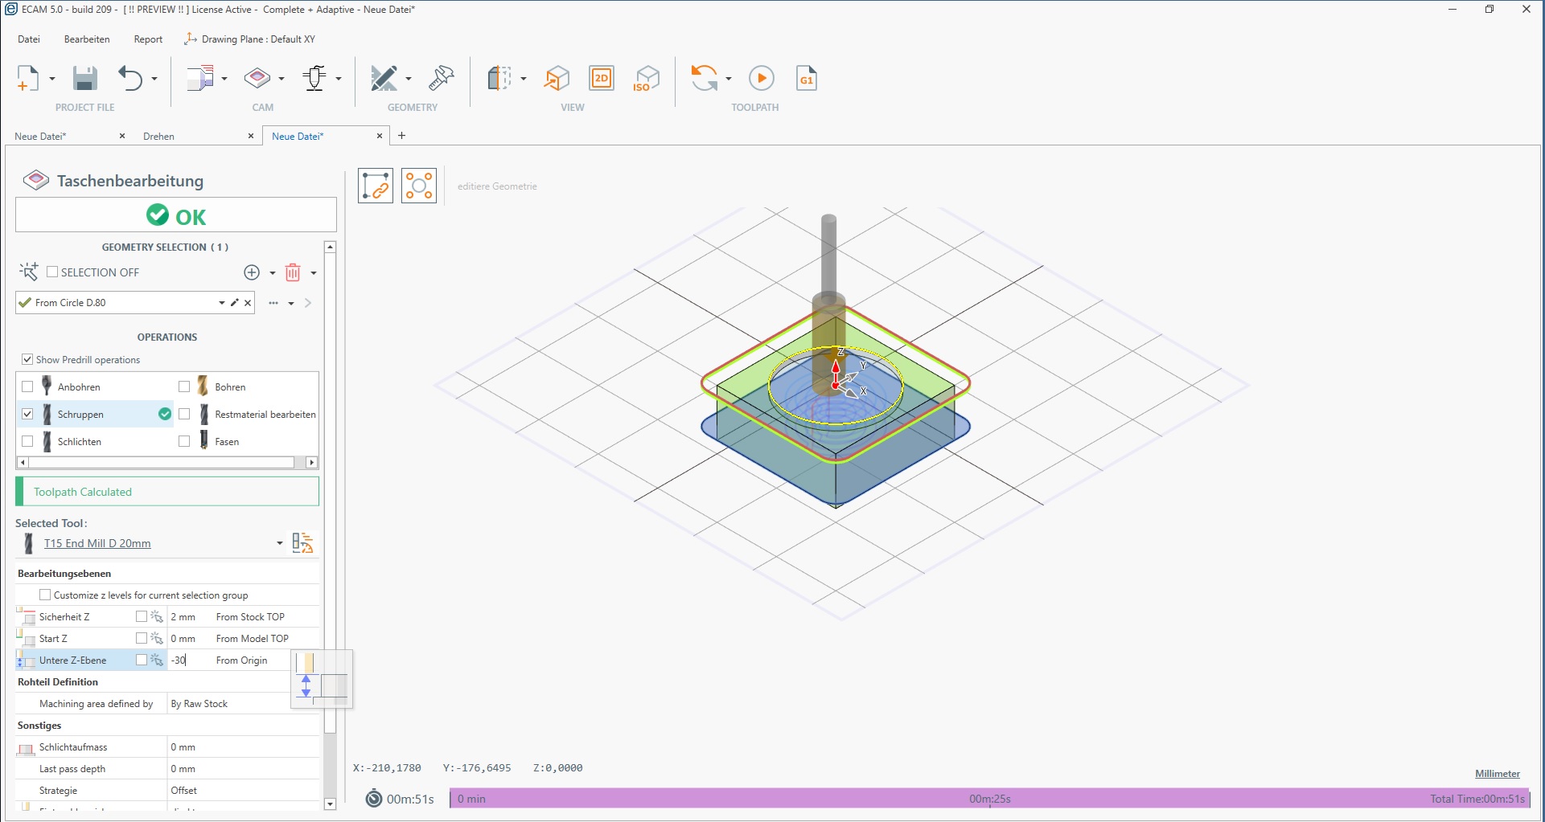Open the tool library icon beside selected tool

(302, 543)
